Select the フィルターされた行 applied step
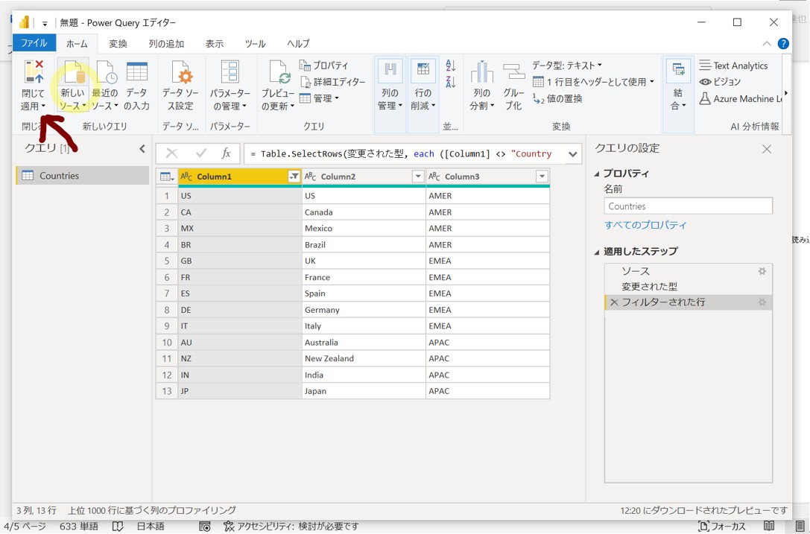Viewport: 810px width, 534px height. 688,302
